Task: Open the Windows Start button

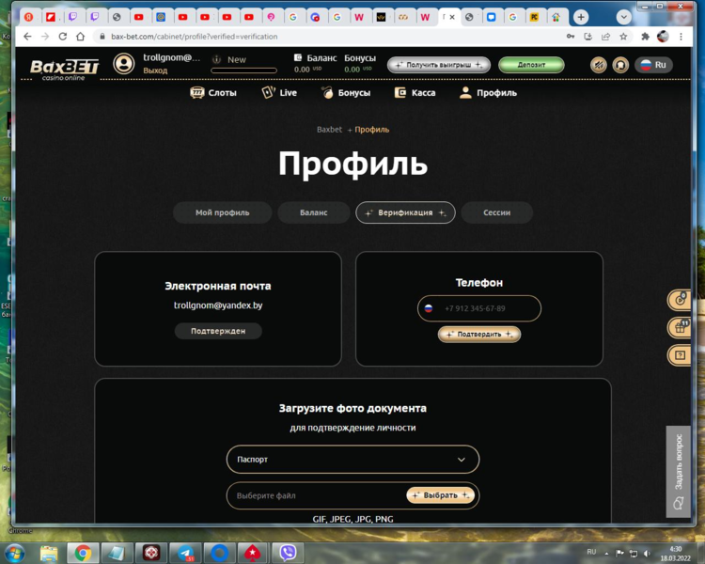Action: point(15,553)
